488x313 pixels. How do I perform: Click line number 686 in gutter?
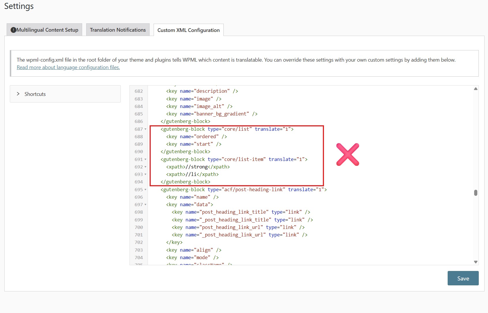[139, 121]
